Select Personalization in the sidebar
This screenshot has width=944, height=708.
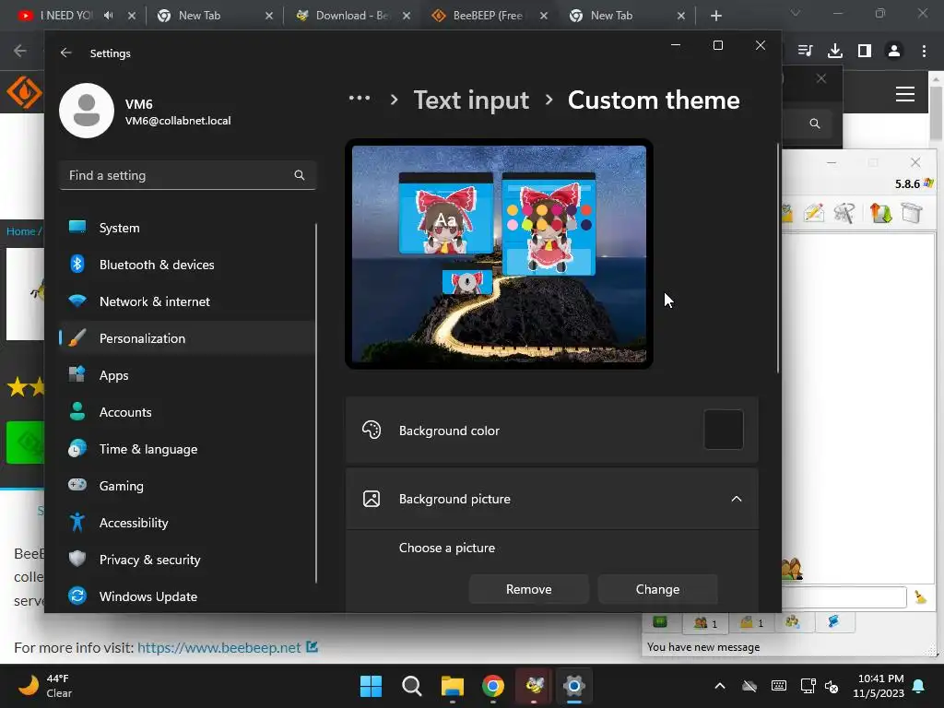(x=186, y=338)
